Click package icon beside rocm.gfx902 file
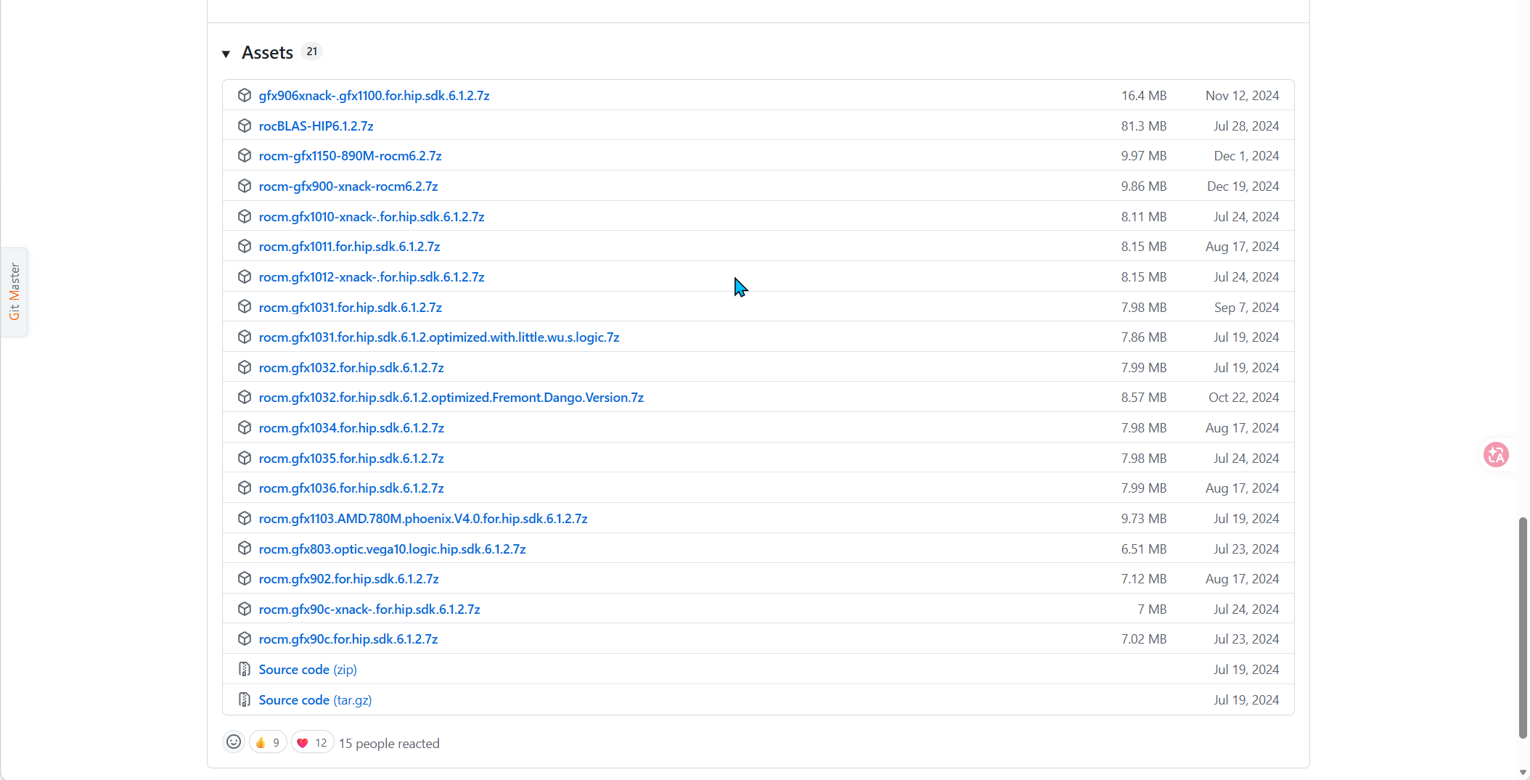The width and height of the screenshot is (1530, 780). tap(245, 578)
